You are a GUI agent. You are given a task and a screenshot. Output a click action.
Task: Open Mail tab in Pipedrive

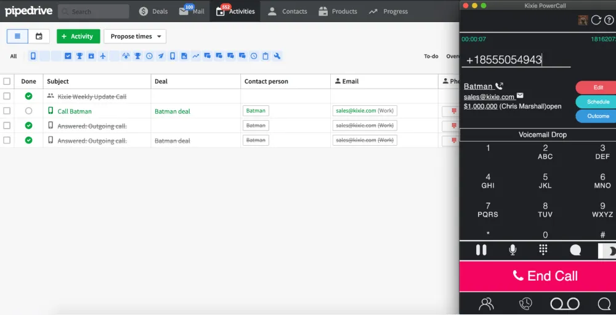192,11
